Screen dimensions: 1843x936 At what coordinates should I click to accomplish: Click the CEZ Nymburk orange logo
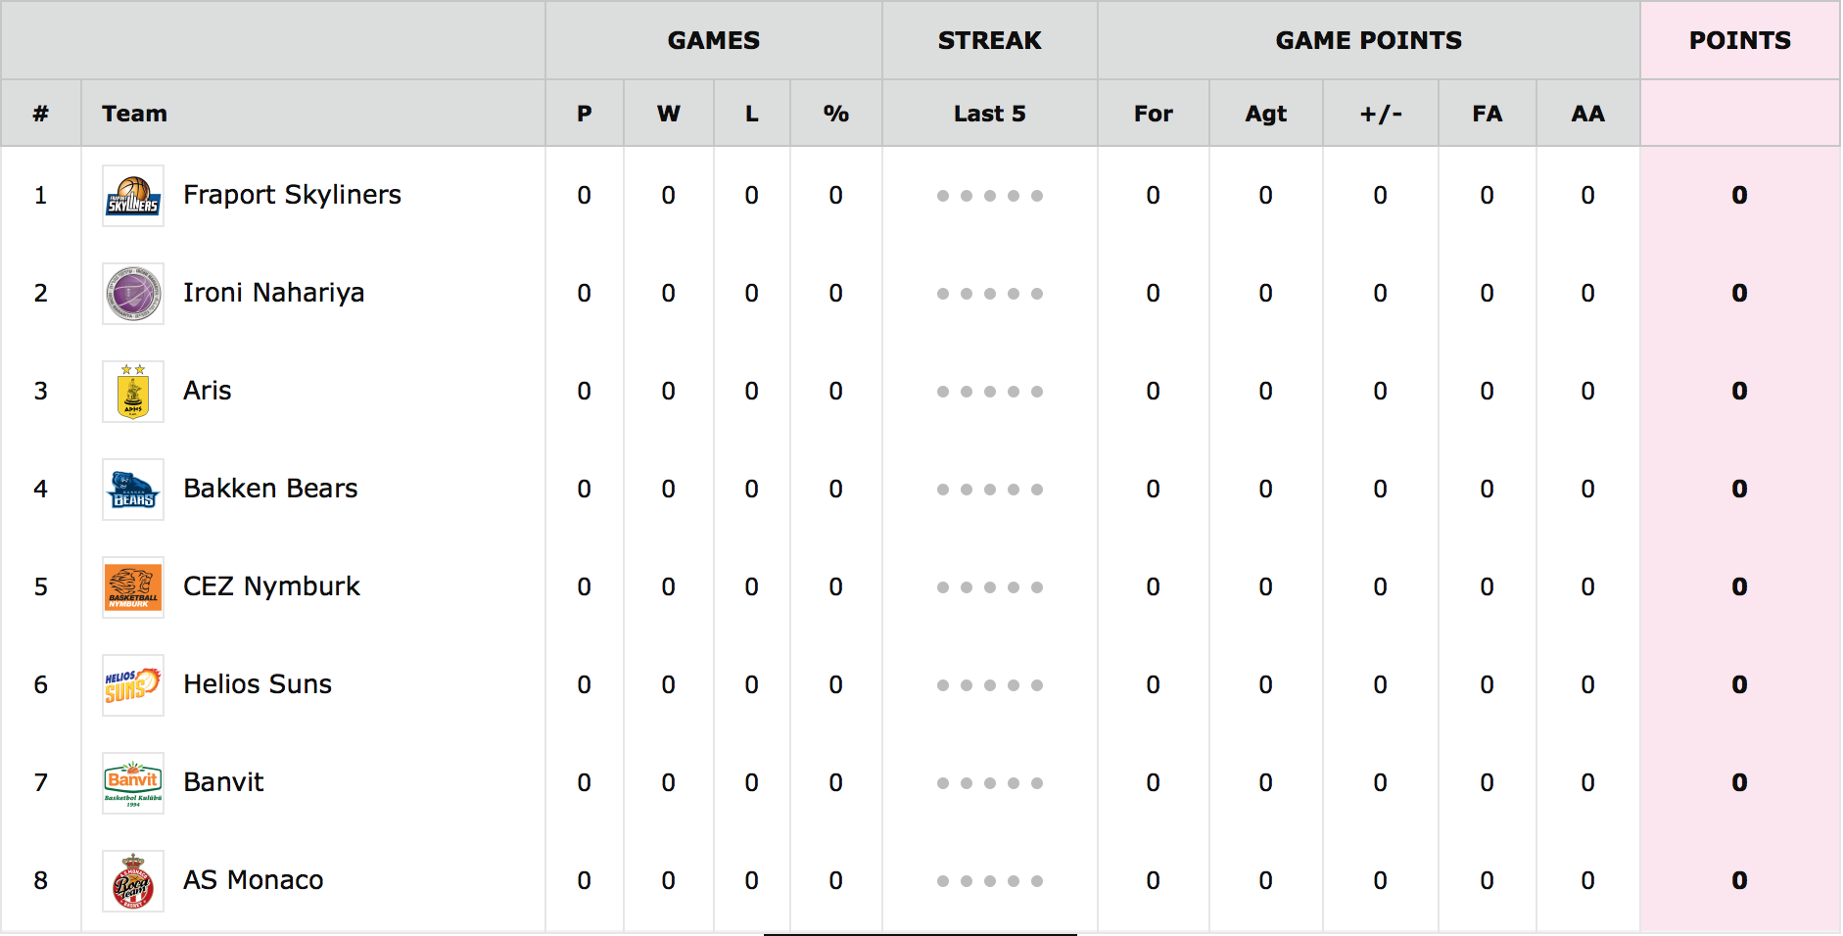[133, 587]
